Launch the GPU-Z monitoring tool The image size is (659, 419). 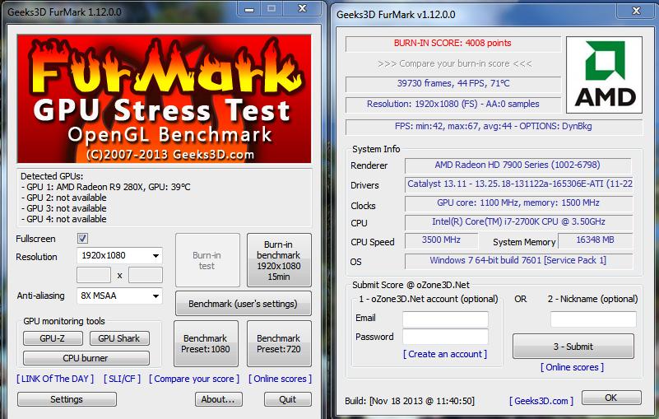tap(53, 338)
